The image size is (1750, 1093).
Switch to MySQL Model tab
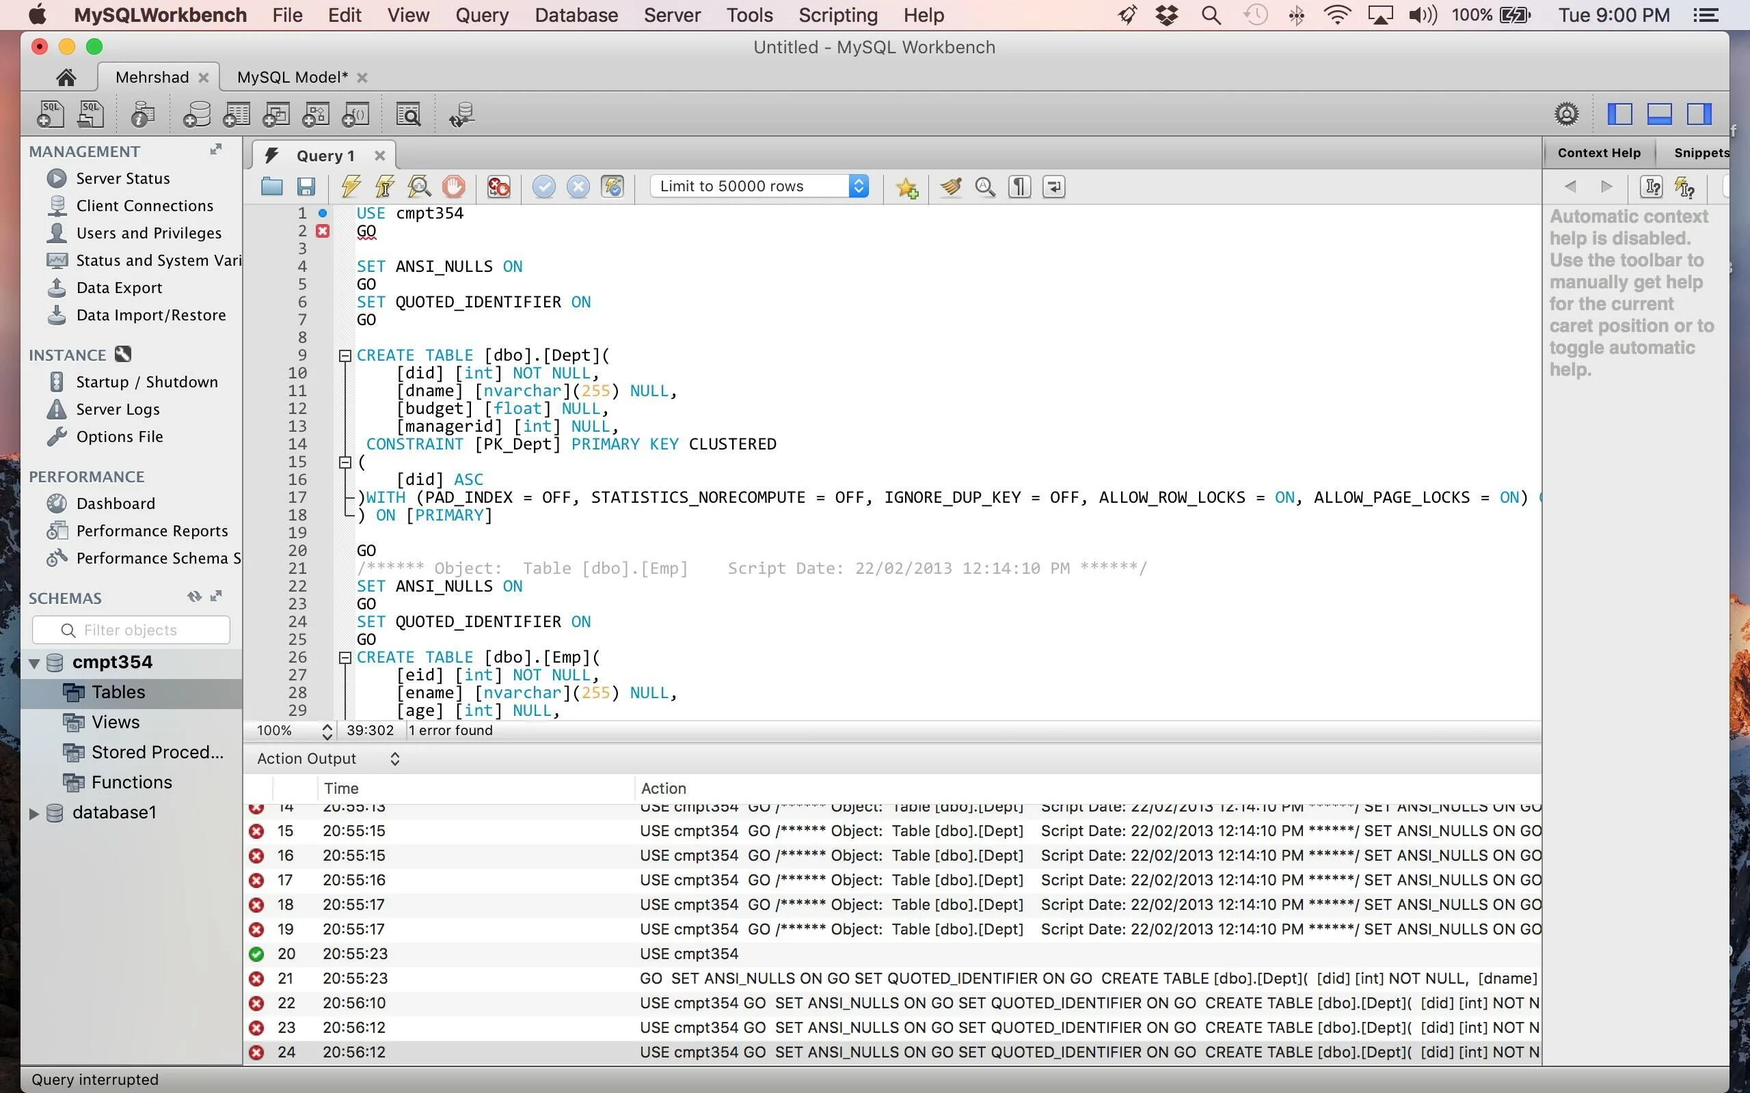click(292, 77)
